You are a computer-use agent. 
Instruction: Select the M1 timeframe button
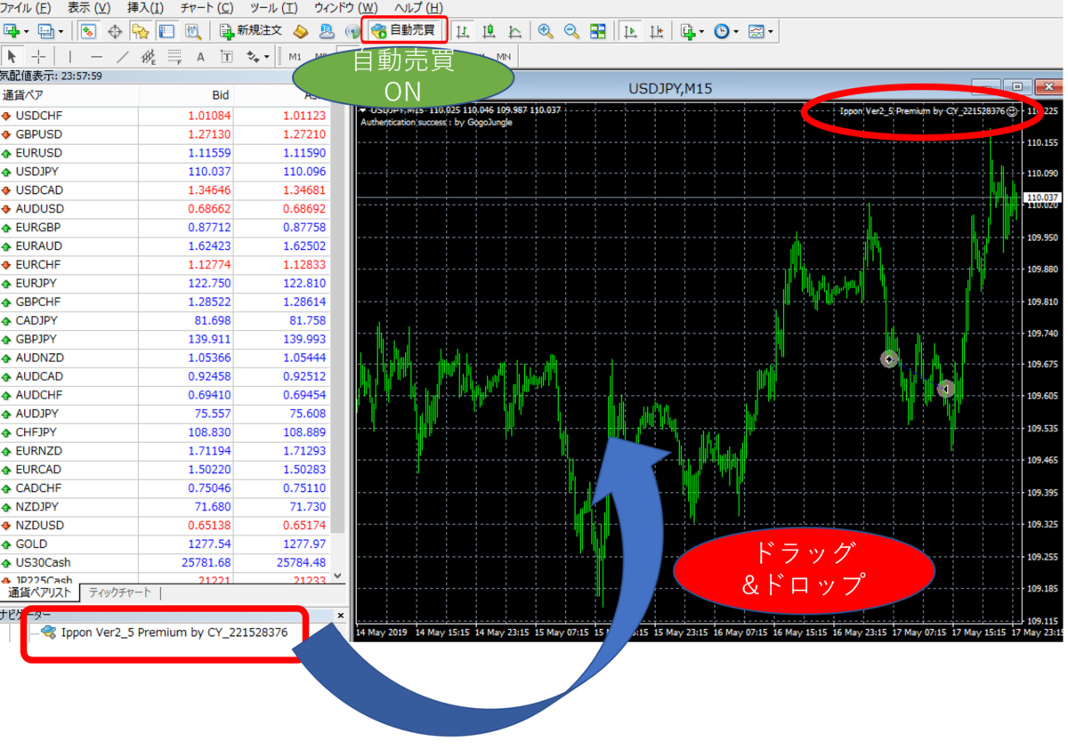(x=295, y=57)
